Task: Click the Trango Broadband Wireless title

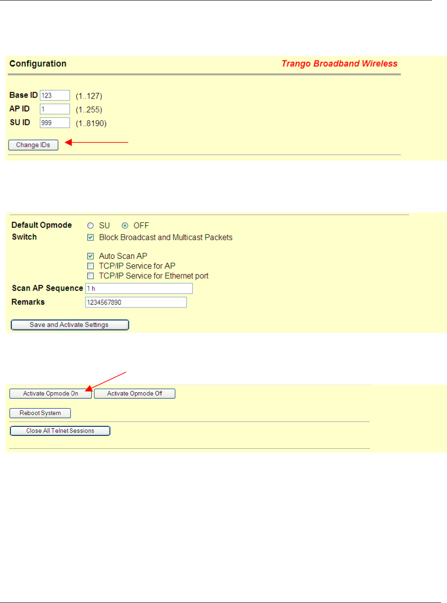Action: [x=339, y=64]
